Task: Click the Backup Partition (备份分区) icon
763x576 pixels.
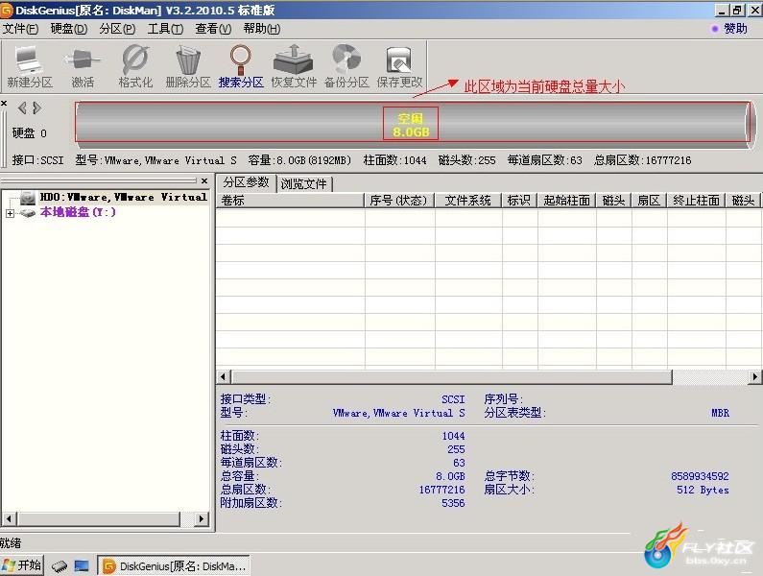Action: click(x=346, y=66)
